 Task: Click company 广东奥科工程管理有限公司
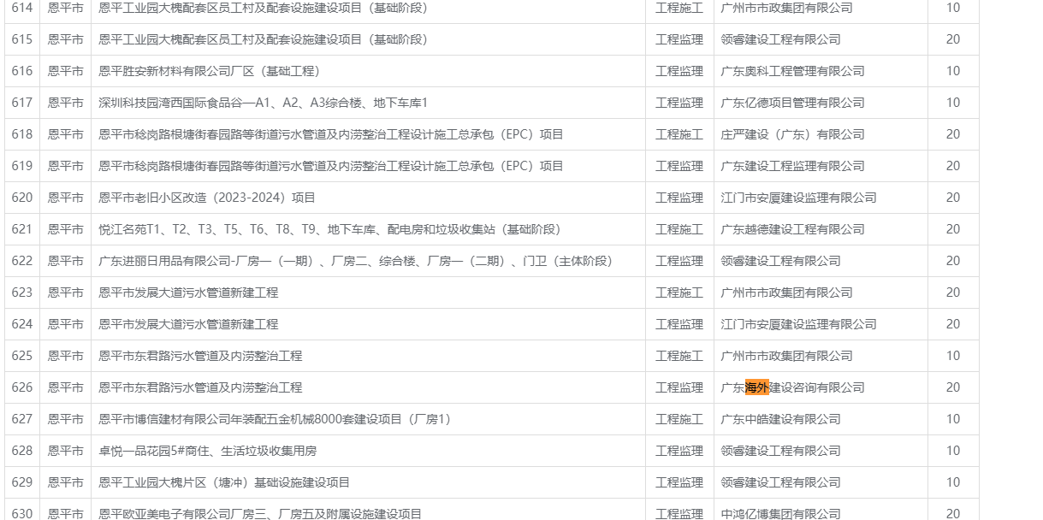792,71
